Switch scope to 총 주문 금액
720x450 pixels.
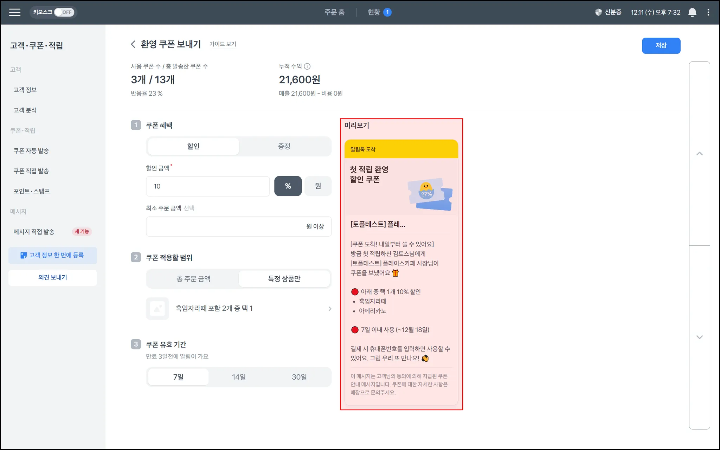(193, 279)
